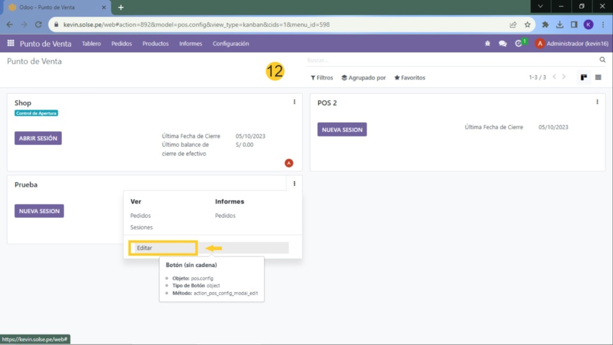Image resolution: width=613 pixels, height=345 pixels.
Task: Click the search magnifier icon
Action: tap(602, 60)
